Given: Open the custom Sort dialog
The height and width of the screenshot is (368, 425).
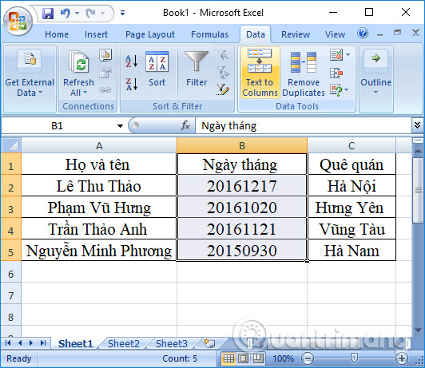Looking at the screenshot, I should [157, 69].
